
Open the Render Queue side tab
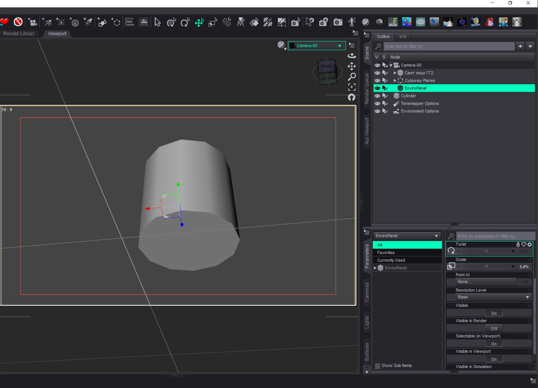point(367,88)
